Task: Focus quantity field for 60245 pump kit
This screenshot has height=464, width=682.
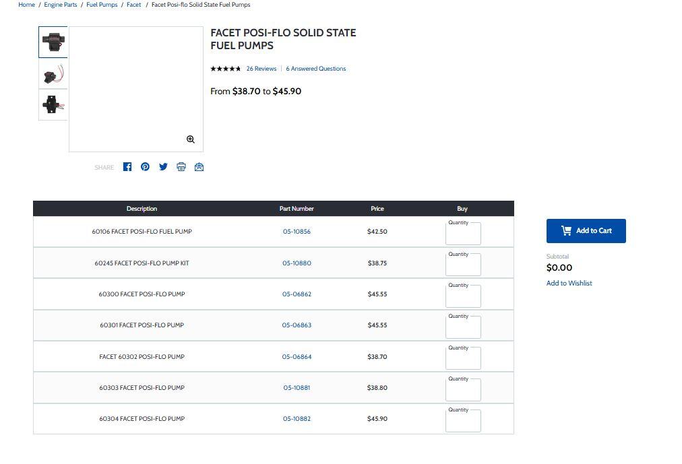Action: pos(463,265)
